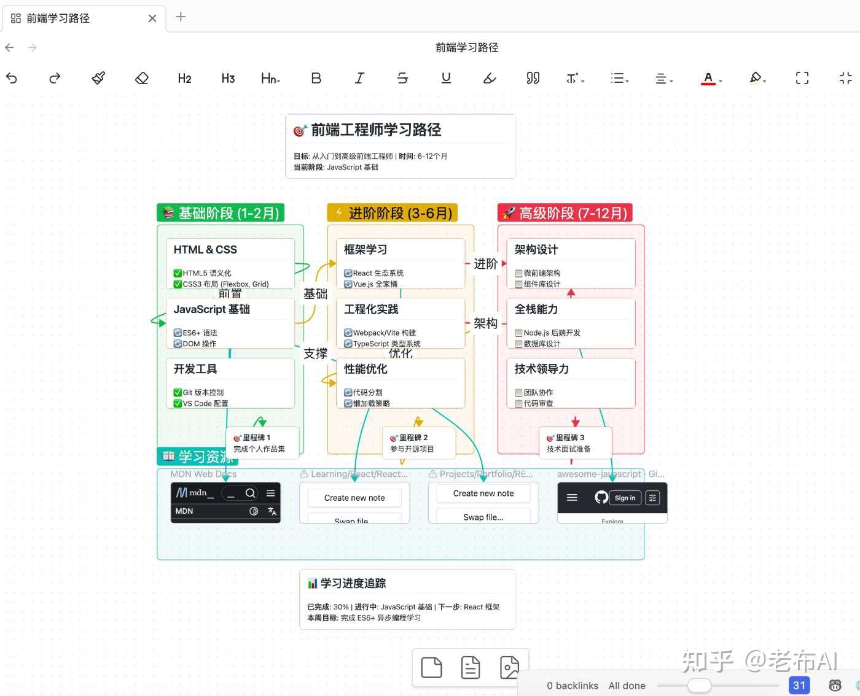Image resolution: width=860 pixels, height=696 pixels.
Task: Click the exit-fullscreen collapse icon
Action: coord(846,78)
